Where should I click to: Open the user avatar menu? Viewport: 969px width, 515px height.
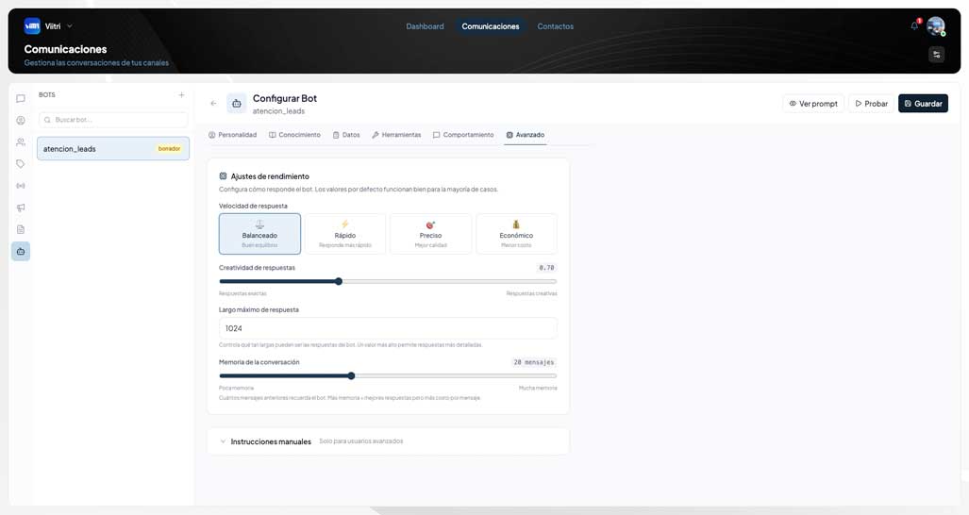click(x=936, y=25)
